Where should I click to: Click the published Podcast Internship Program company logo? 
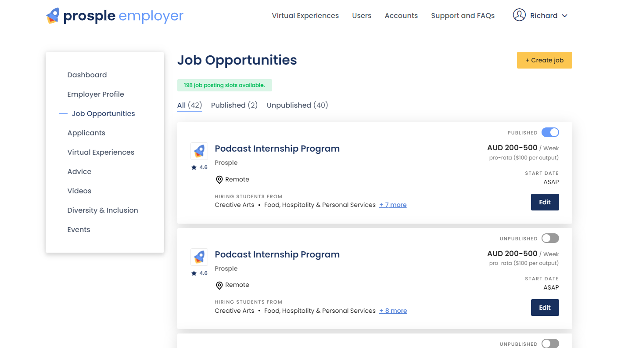click(x=199, y=151)
